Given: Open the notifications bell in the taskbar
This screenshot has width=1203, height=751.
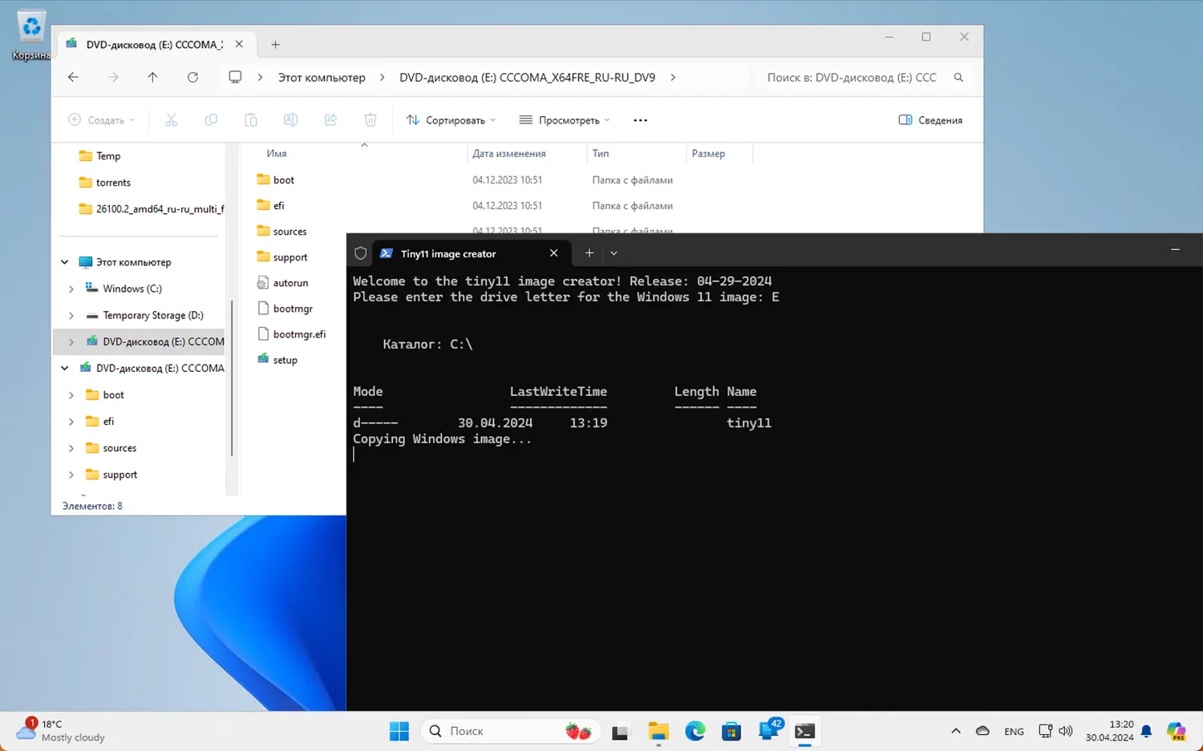Looking at the screenshot, I should click(1147, 731).
